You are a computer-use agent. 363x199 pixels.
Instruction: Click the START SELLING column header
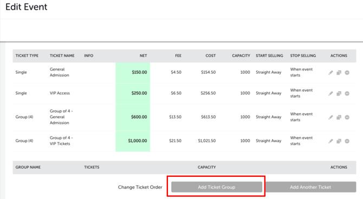[x=269, y=56]
